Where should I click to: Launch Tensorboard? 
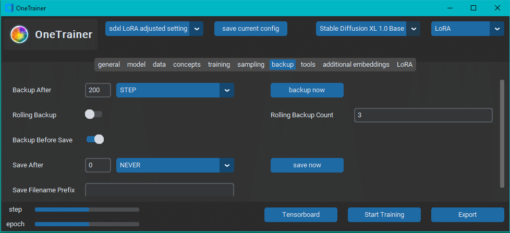tap(301, 215)
